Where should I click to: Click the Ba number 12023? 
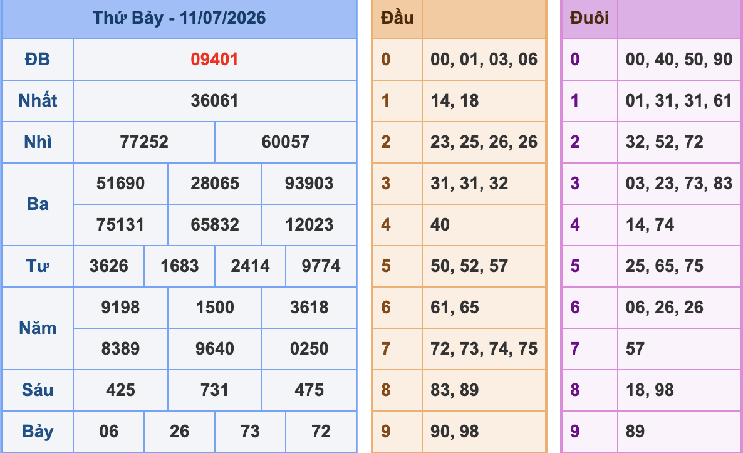click(x=309, y=224)
